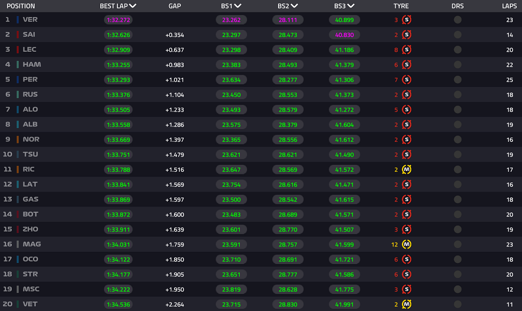Expand the BEST LAP column dropdown
This screenshot has height=311, width=522.
[133, 6]
